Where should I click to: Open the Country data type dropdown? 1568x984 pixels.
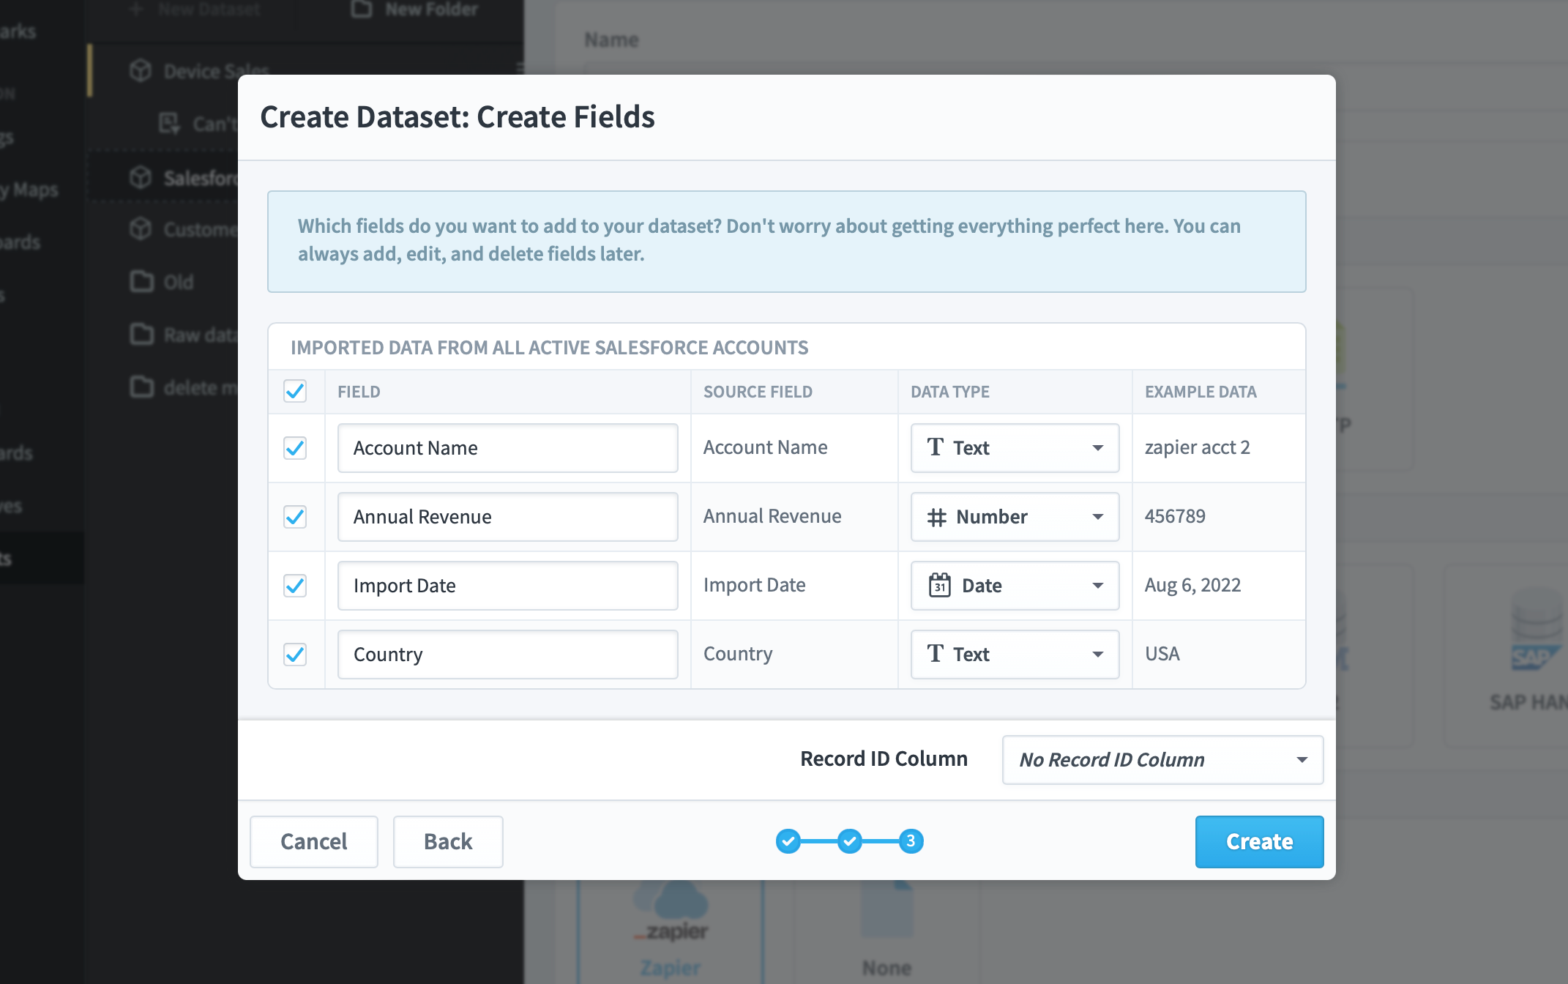[x=1015, y=655]
